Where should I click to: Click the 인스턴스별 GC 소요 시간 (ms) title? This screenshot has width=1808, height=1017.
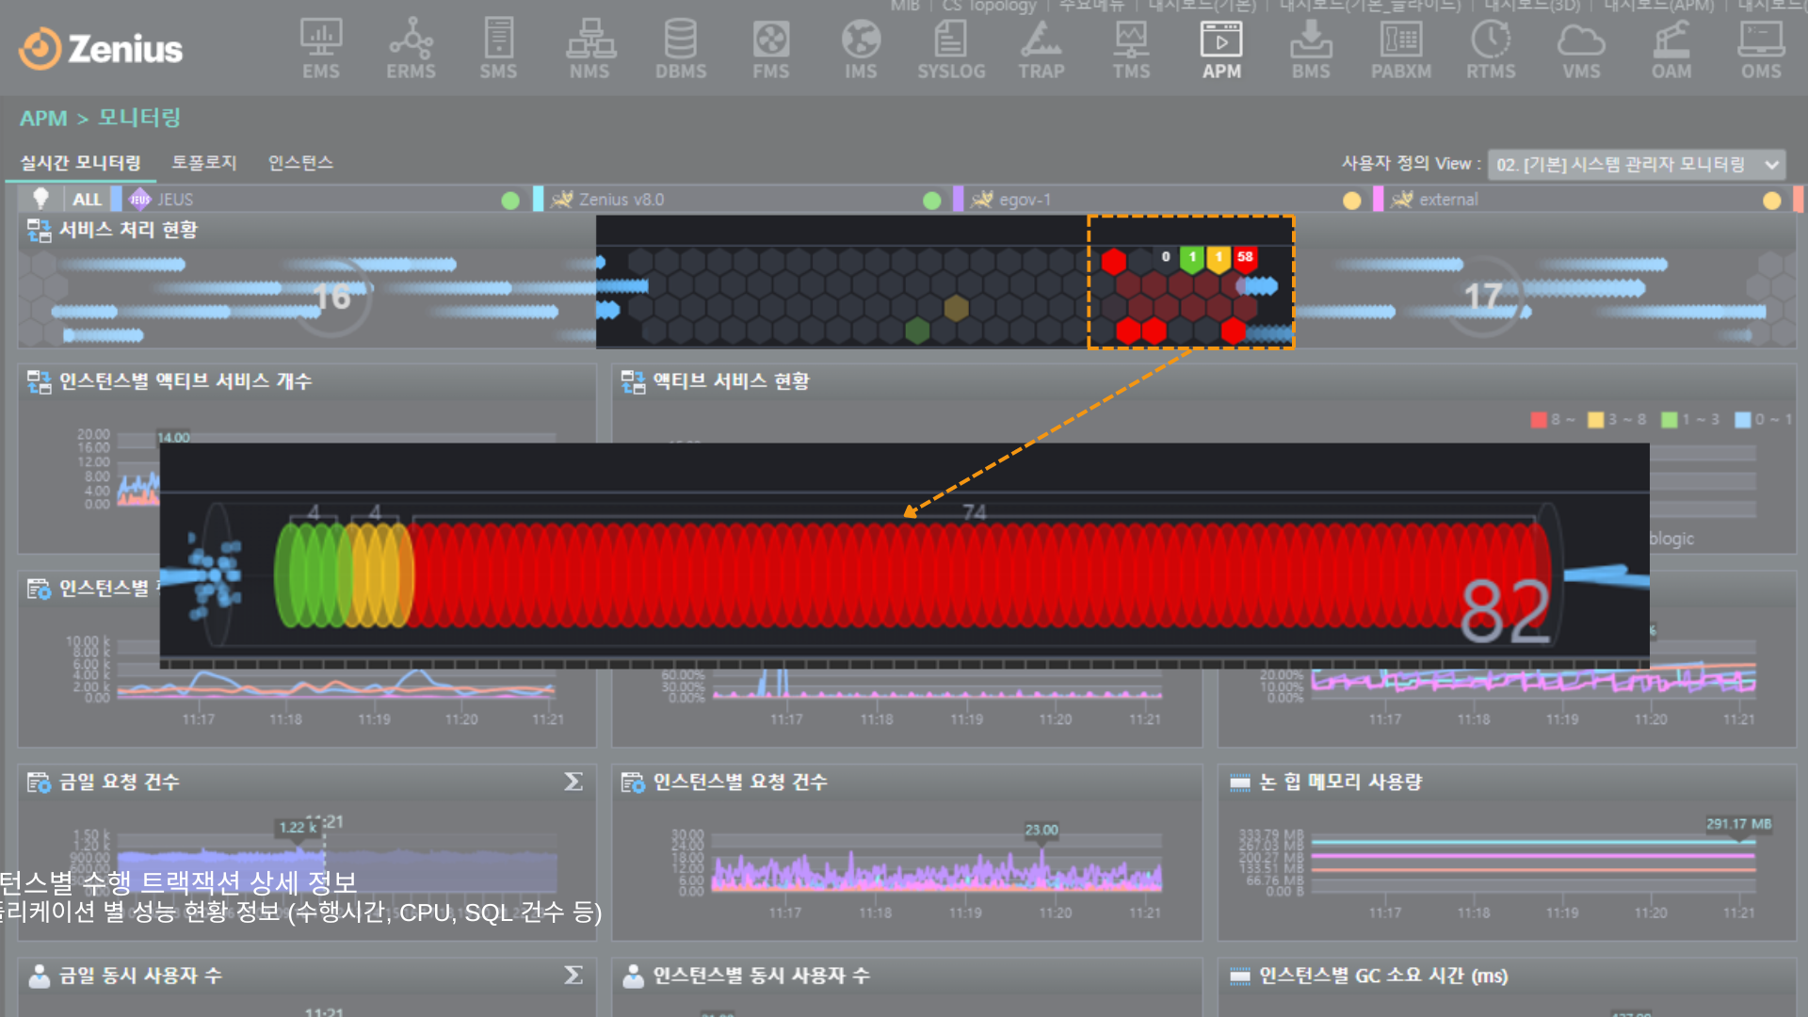pos(1383,976)
